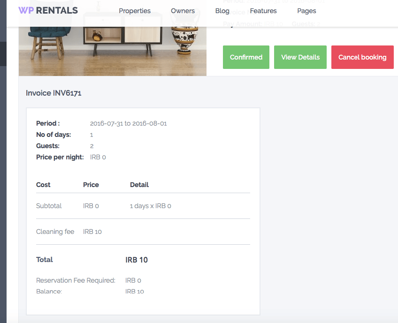Open the Owners menu
Screen dimensions: 398x323
pyautogui.click(x=183, y=11)
